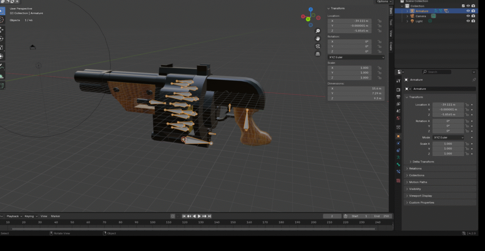Select the Cursor tool in the left toolbar

point(1,20)
